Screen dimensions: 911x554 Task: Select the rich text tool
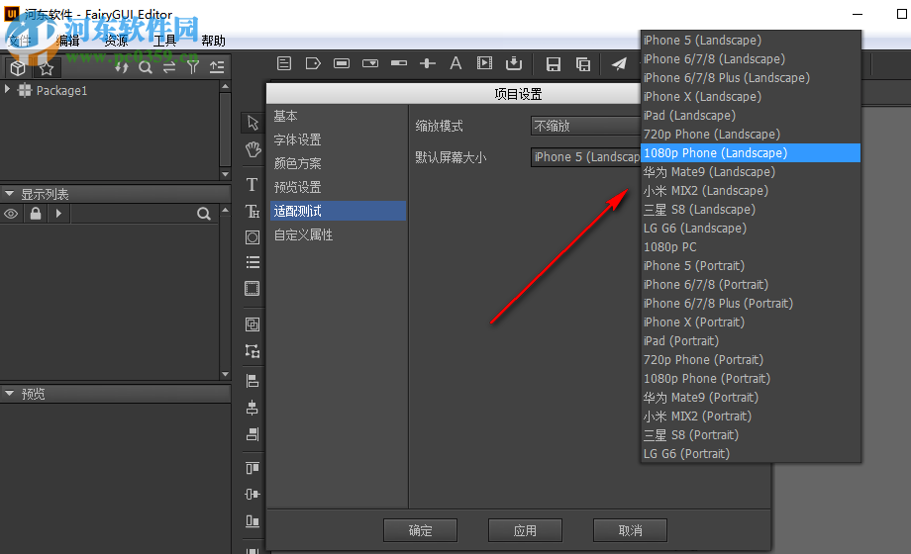coord(253,211)
